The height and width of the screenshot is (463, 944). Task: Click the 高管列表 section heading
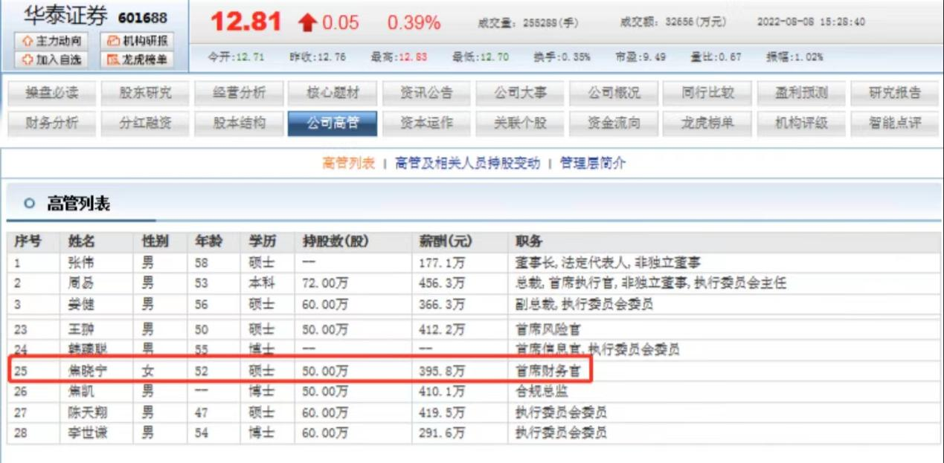click(x=78, y=204)
